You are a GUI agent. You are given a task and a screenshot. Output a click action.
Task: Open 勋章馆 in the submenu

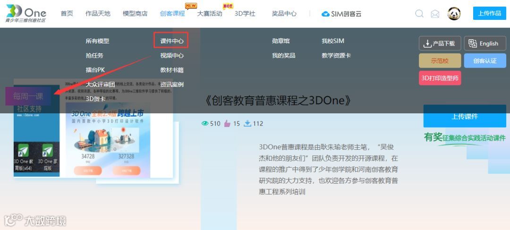point(280,41)
